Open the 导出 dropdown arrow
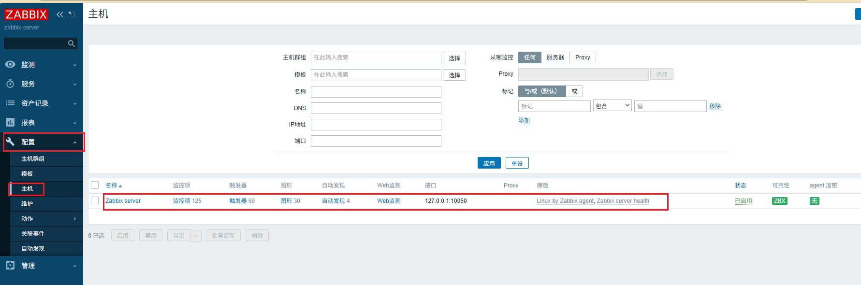Viewport: 861px width, 285px height. click(x=196, y=236)
